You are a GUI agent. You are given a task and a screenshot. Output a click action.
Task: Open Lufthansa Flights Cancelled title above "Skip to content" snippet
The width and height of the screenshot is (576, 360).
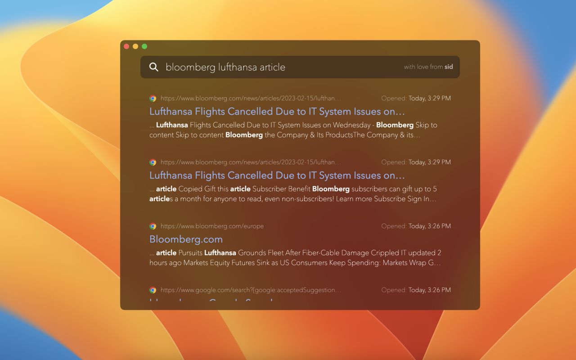(x=277, y=111)
